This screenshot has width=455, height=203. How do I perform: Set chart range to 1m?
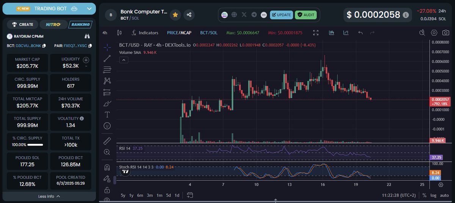click(x=159, y=195)
